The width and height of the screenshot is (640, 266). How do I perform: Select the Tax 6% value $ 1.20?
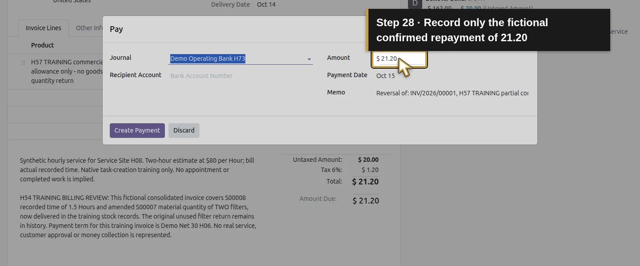coord(370,170)
